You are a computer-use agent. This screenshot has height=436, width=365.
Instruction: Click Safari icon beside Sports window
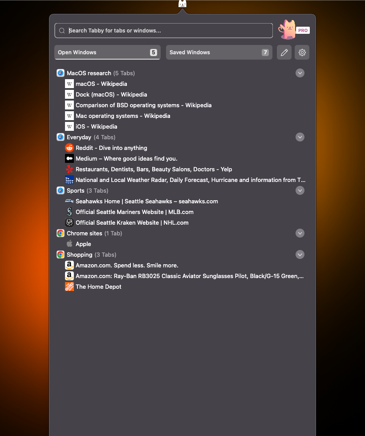point(61,190)
